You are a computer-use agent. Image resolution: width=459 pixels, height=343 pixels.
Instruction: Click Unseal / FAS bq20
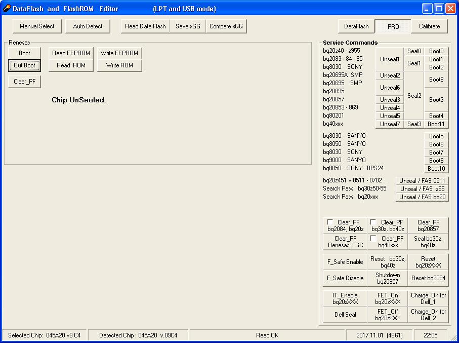pos(422,197)
